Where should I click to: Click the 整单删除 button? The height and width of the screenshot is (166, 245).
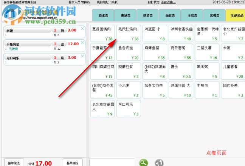click(x=73, y=163)
